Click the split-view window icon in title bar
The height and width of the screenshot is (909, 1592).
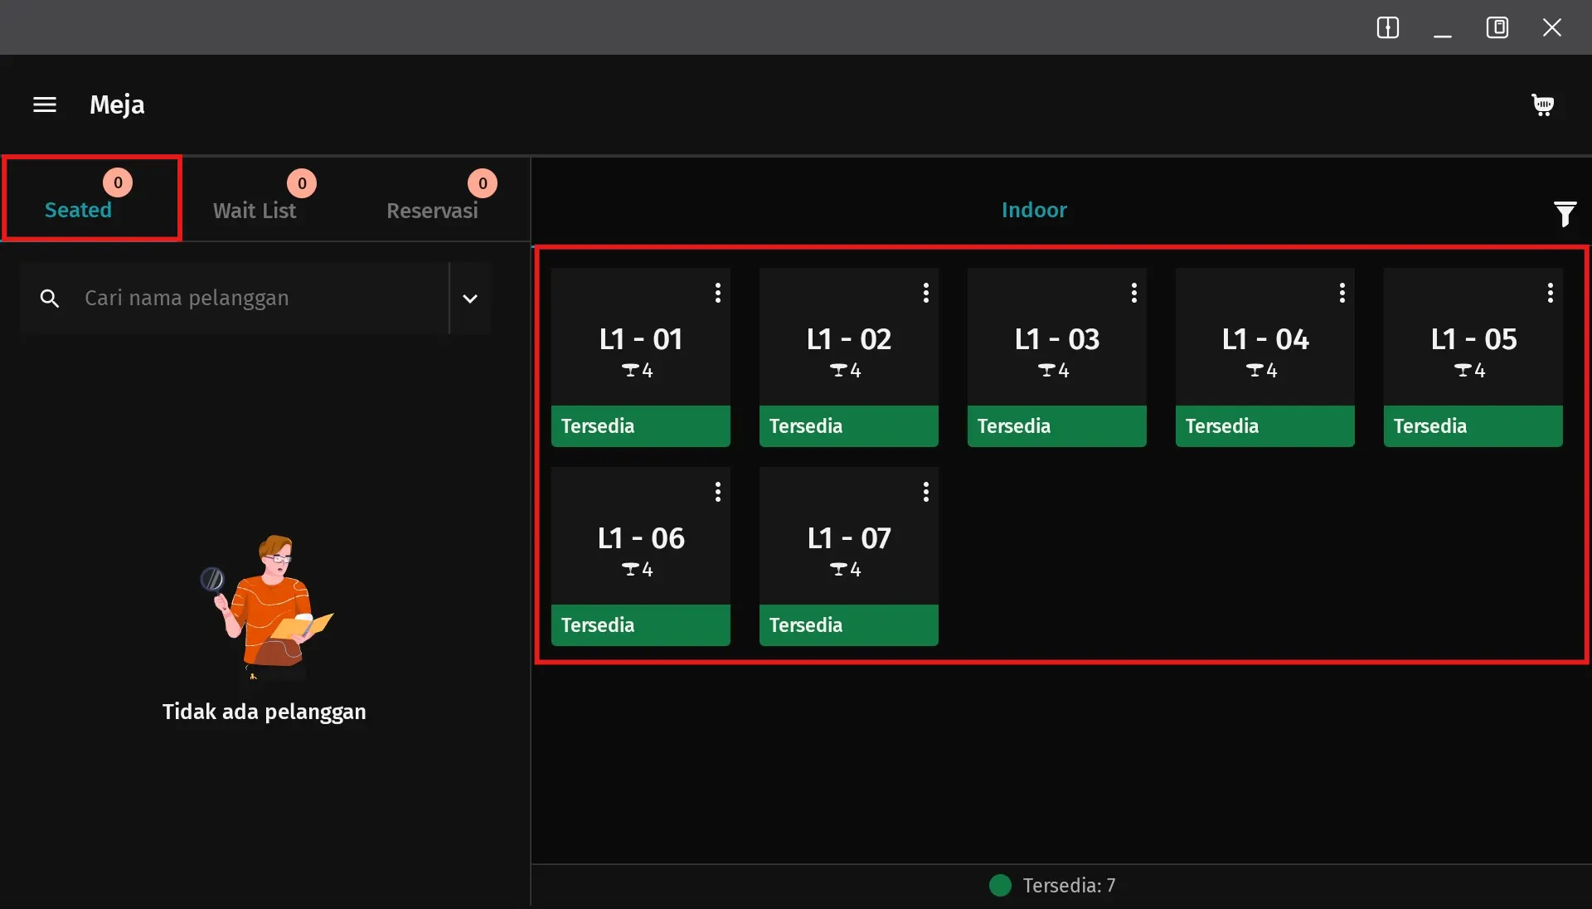(x=1387, y=27)
